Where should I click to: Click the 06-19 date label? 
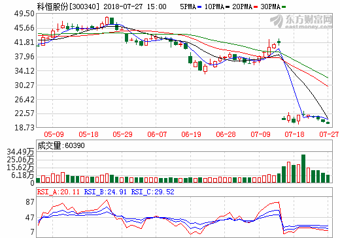point(191,134)
